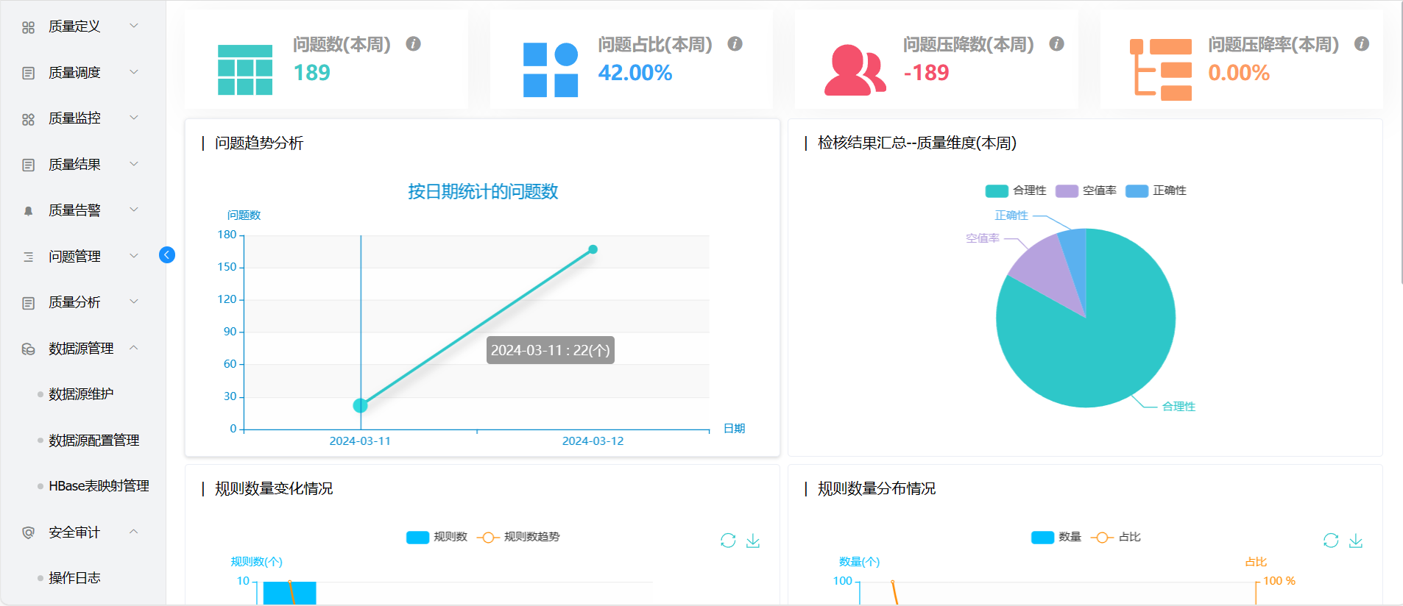Click the 问题管理 list icon
The width and height of the screenshot is (1403, 606).
point(28,257)
